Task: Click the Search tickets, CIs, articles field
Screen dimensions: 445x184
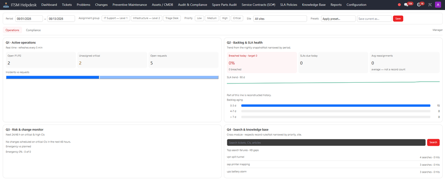Action: [x=326, y=142]
